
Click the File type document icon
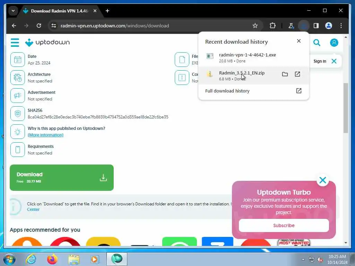(182, 60)
